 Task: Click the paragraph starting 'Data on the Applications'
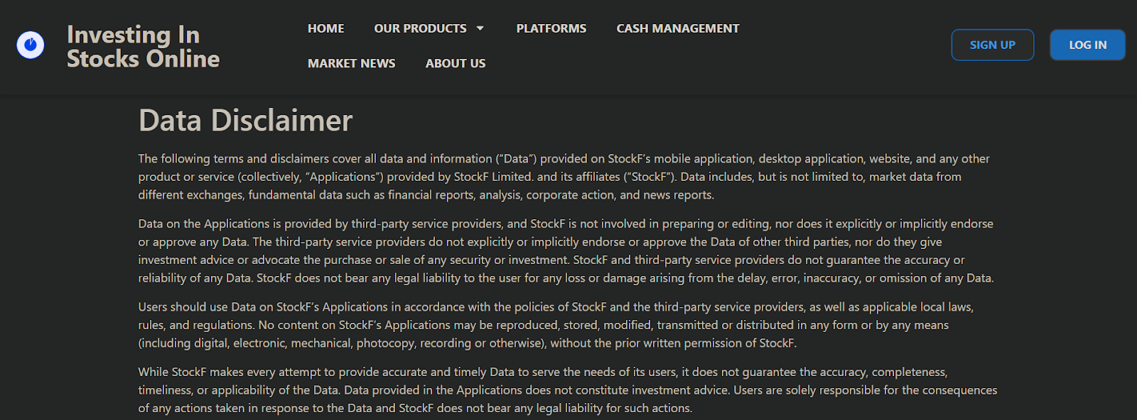pyautogui.click(x=566, y=250)
